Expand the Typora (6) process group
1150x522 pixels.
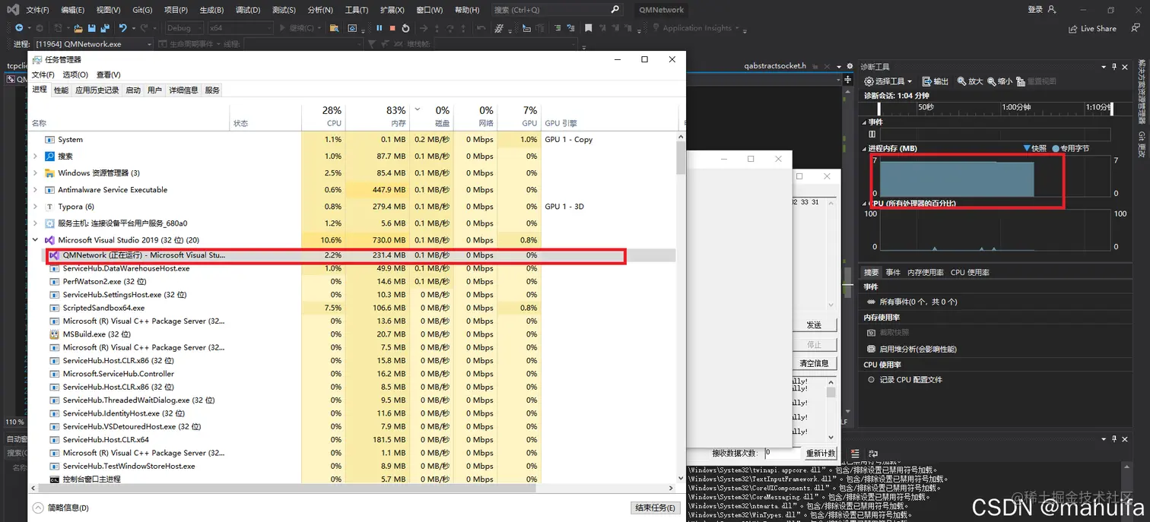click(x=35, y=207)
